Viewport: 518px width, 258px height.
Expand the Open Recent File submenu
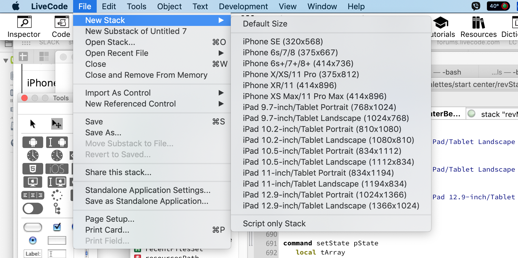[x=152, y=53]
